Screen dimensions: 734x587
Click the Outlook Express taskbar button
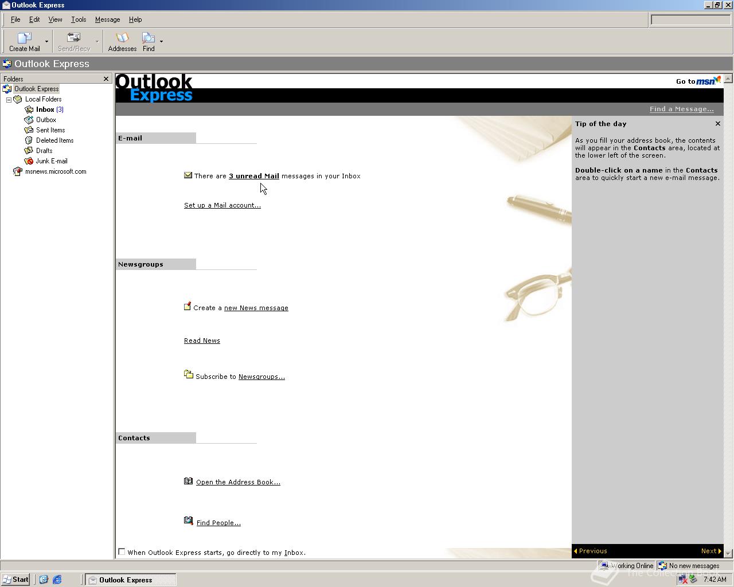click(x=131, y=580)
